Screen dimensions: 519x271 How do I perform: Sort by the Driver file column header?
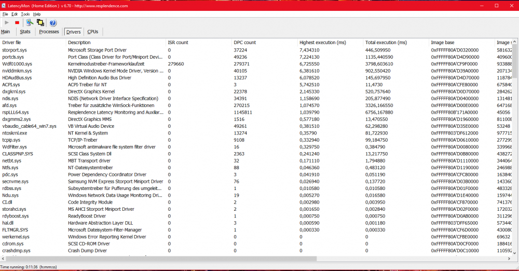(33, 43)
